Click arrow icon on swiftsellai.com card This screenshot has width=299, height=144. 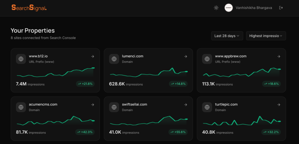[186, 105]
